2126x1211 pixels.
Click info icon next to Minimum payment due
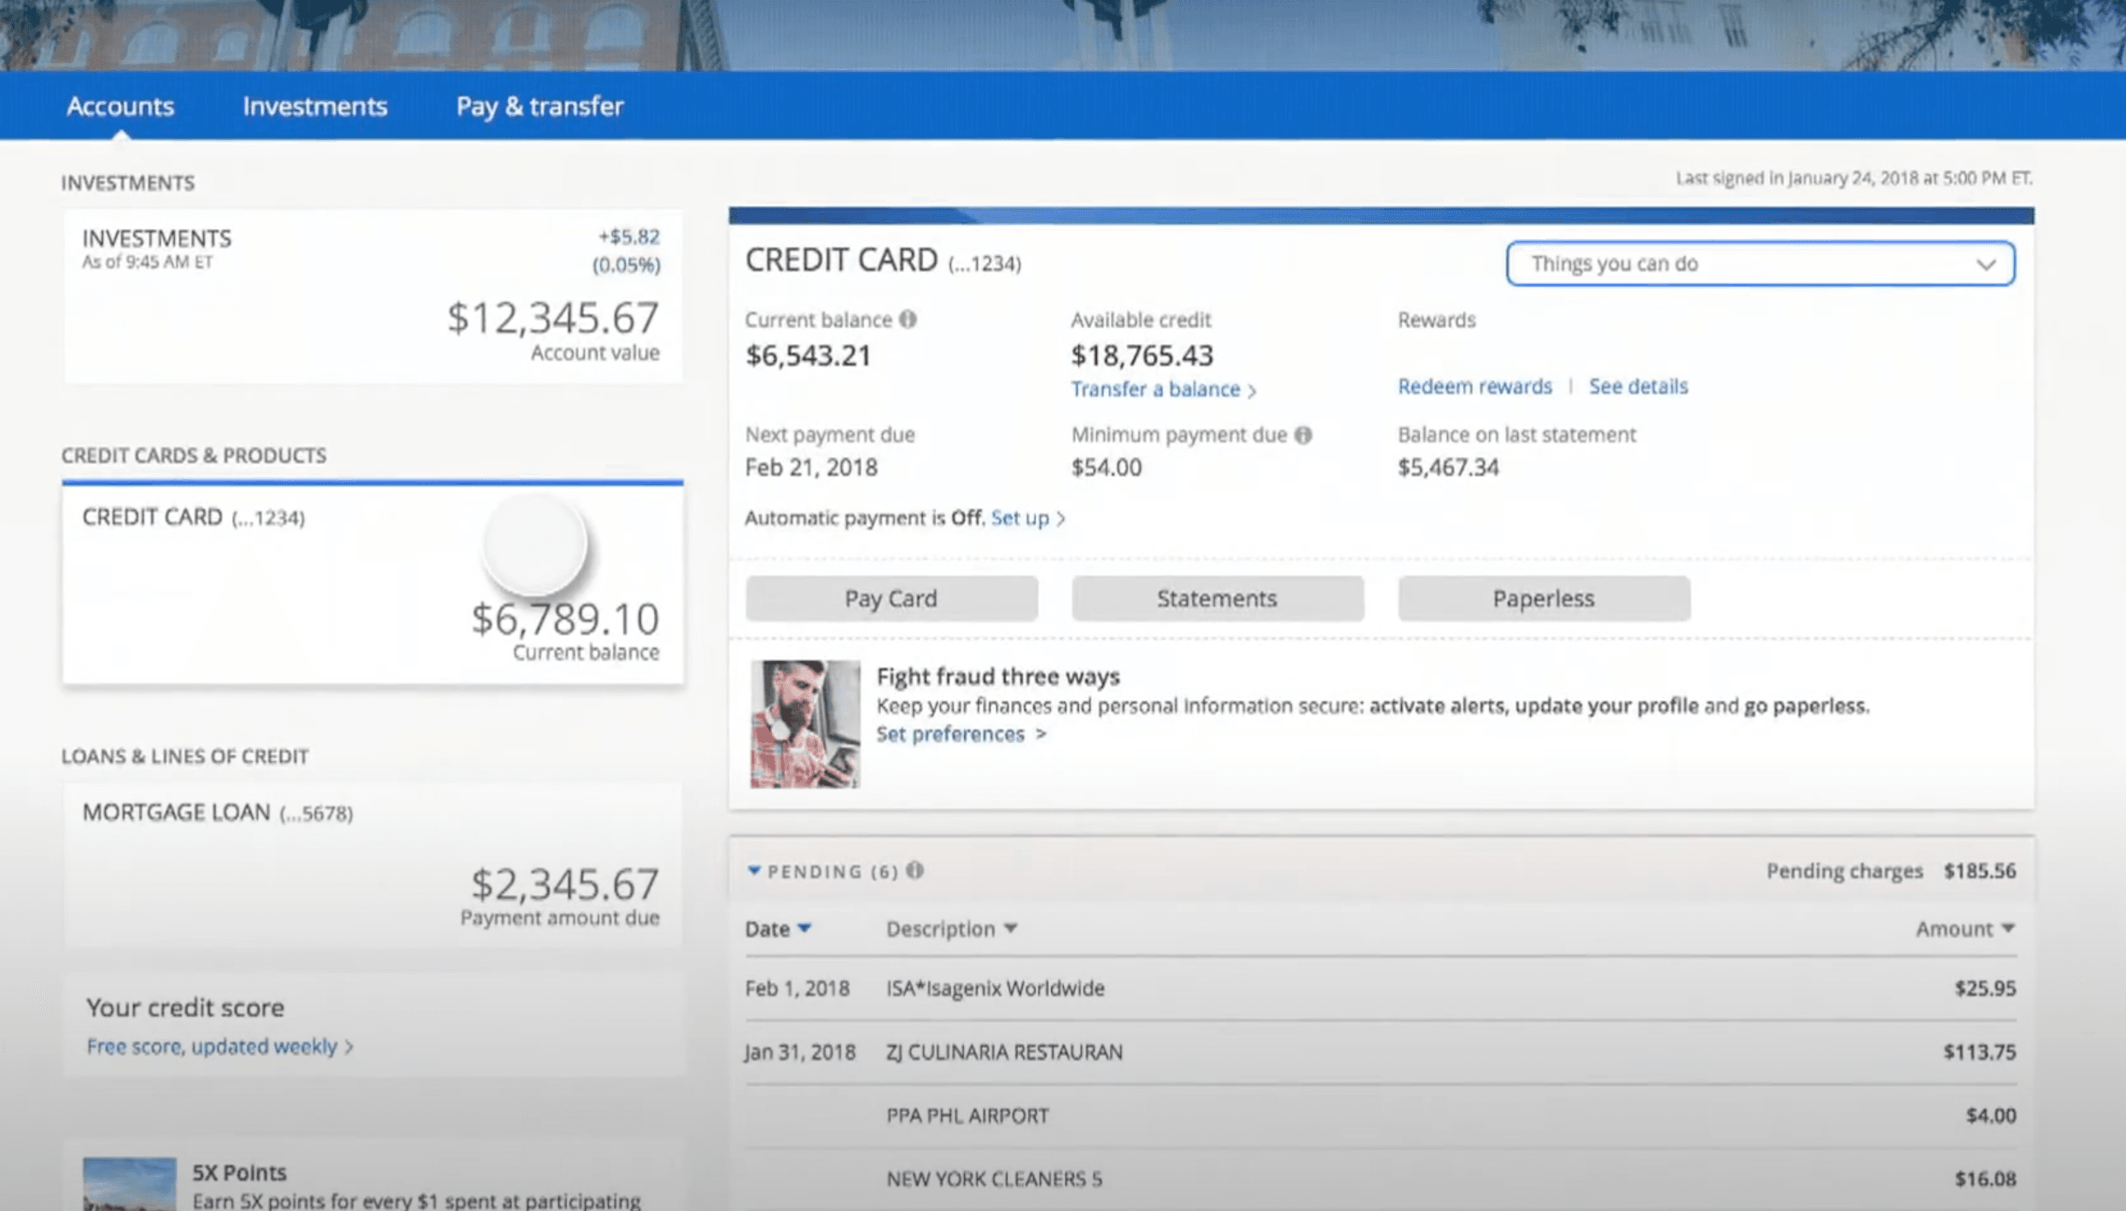(1303, 435)
